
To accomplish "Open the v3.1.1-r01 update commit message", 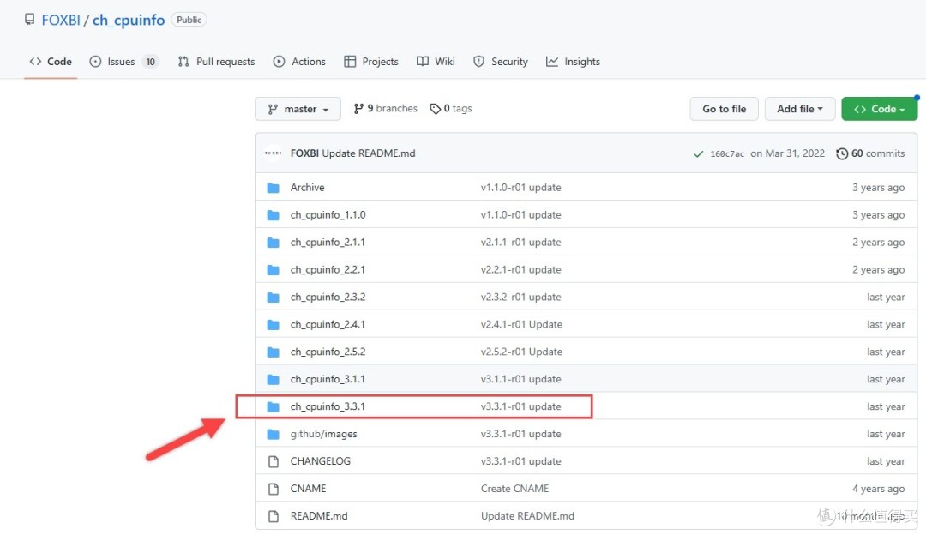I will [x=521, y=379].
